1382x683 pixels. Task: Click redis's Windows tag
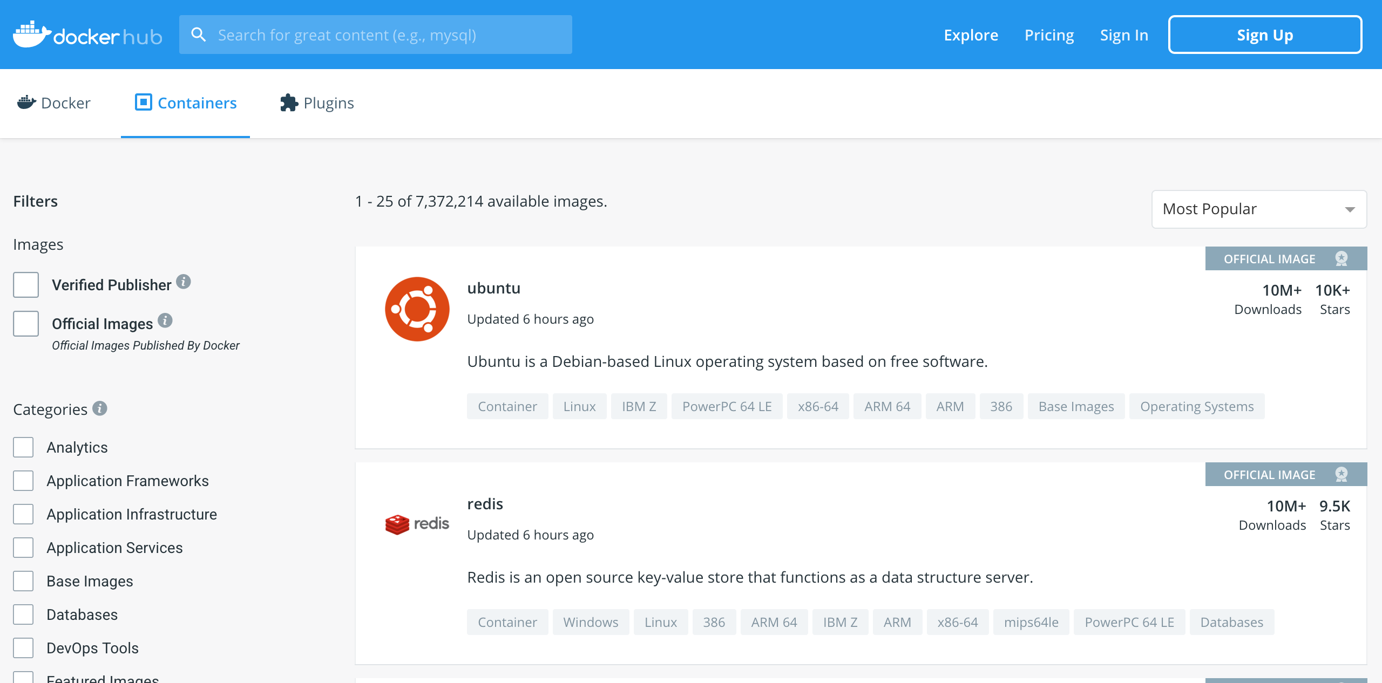click(591, 622)
